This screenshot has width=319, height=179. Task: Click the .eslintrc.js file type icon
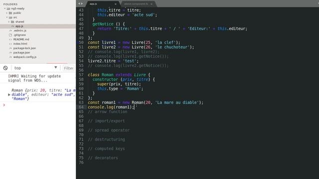(x=10, y=31)
